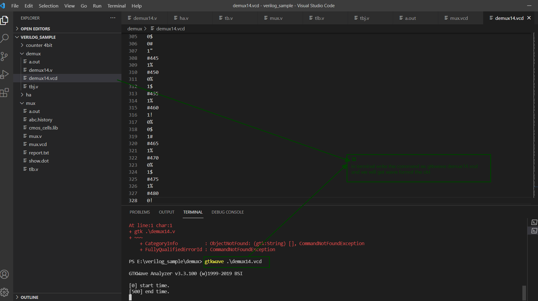538x301 pixels.
Task: Select the second terminal instance icon
Action: [534, 231]
